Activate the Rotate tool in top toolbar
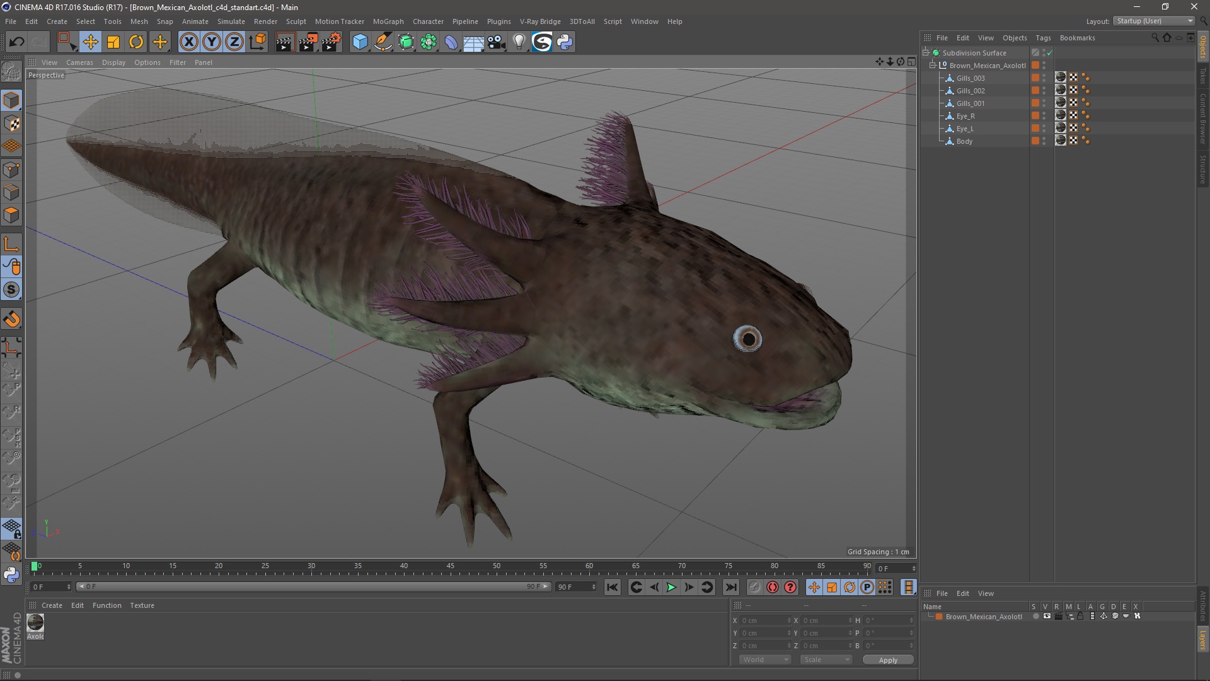 [x=136, y=42]
